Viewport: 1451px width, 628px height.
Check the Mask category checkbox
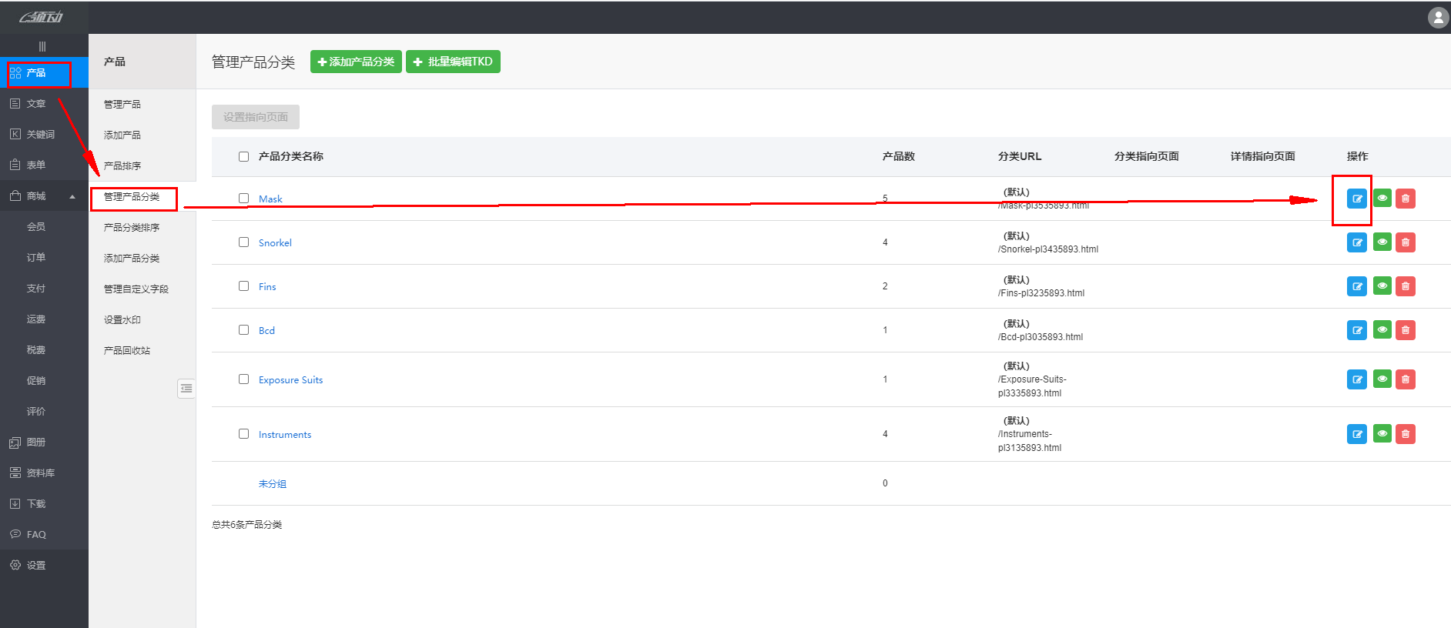244,199
